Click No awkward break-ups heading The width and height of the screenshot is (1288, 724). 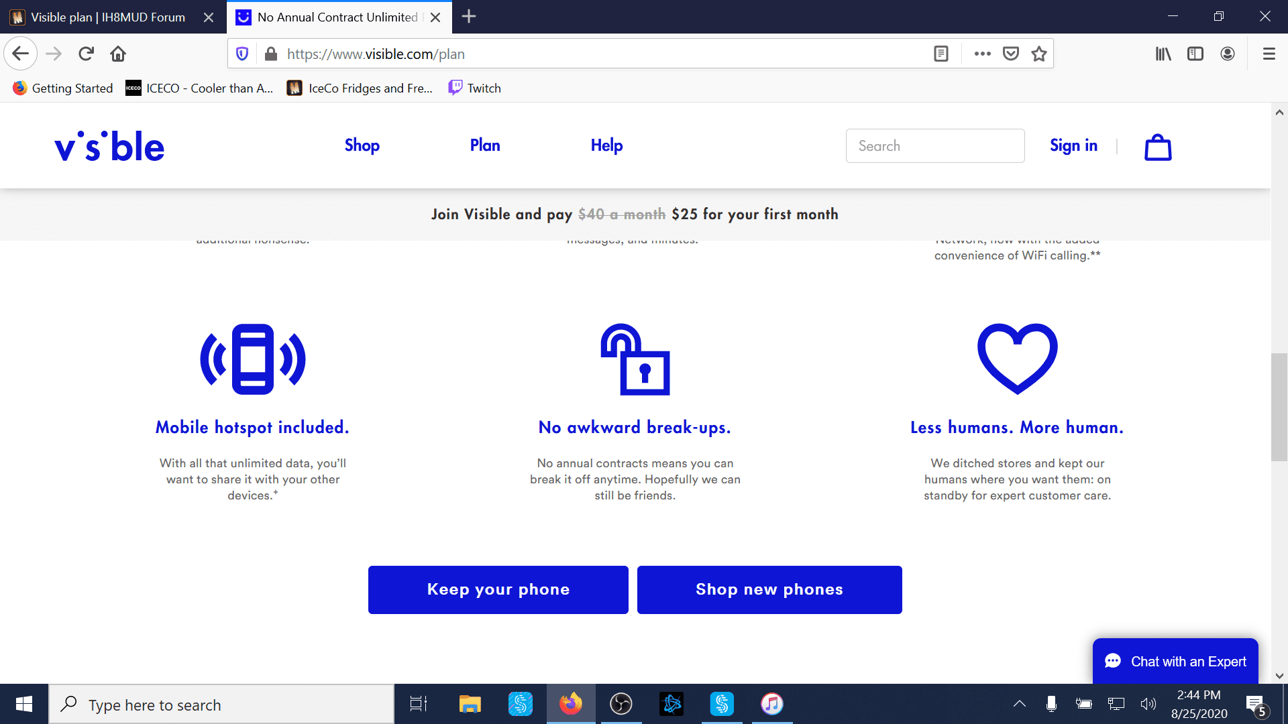(x=635, y=428)
